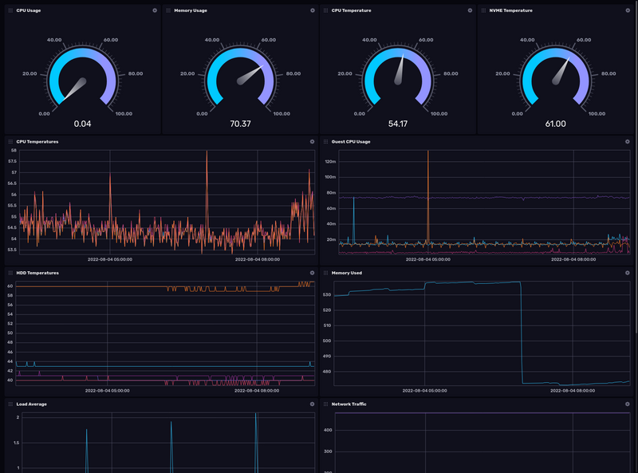638x473 pixels.
Task: Click the CPU Temperatures graph gear icon
Action: (313, 142)
